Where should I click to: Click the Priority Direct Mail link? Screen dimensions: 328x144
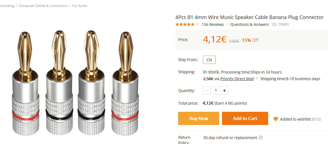[237, 79]
